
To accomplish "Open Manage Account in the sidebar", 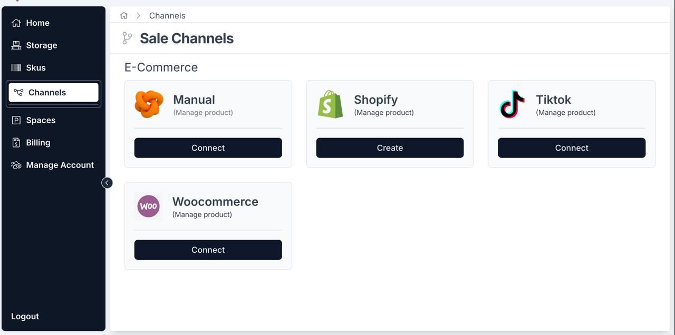I will (x=53, y=165).
